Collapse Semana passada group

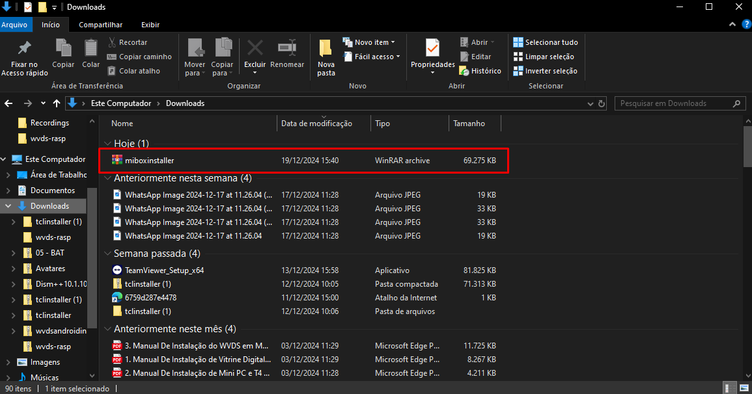(x=108, y=254)
